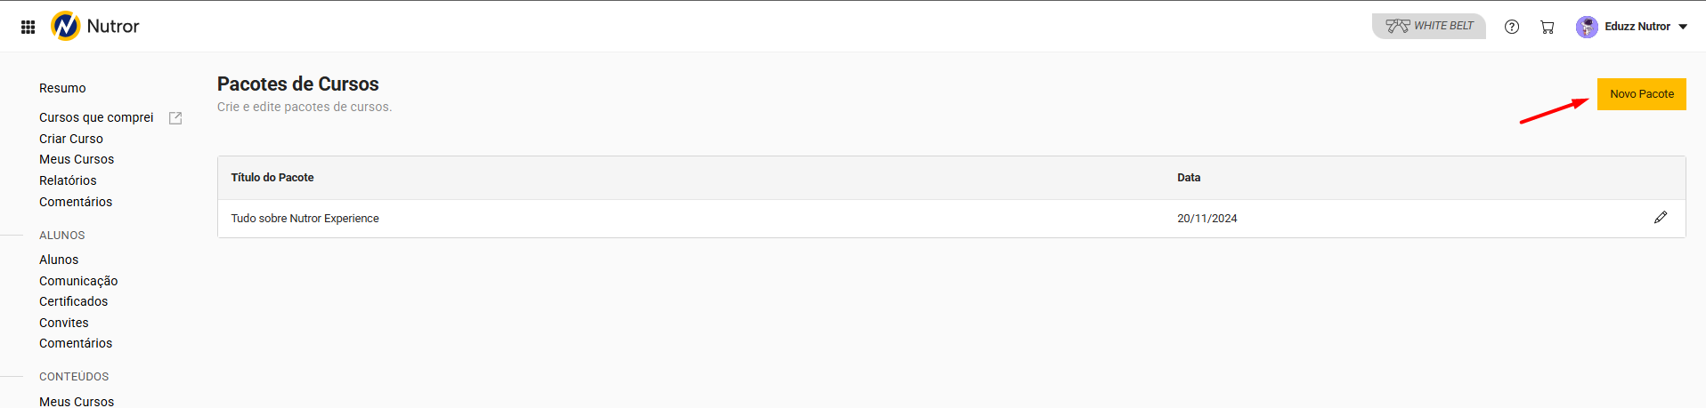Edit the Tudo sobre Nutror Experience package
This screenshot has width=1706, height=408.
tap(1660, 218)
